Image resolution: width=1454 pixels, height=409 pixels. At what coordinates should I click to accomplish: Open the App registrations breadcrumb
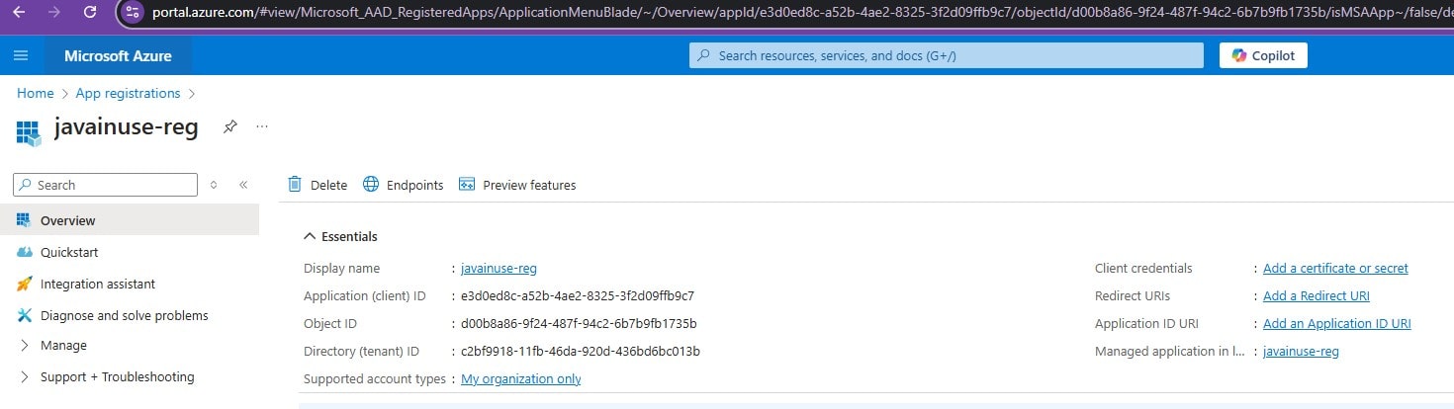(x=128, y=93)
